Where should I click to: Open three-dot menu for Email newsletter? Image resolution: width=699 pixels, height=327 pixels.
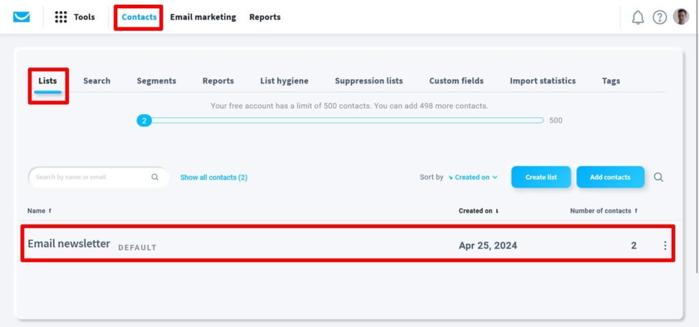coord(665,246)
